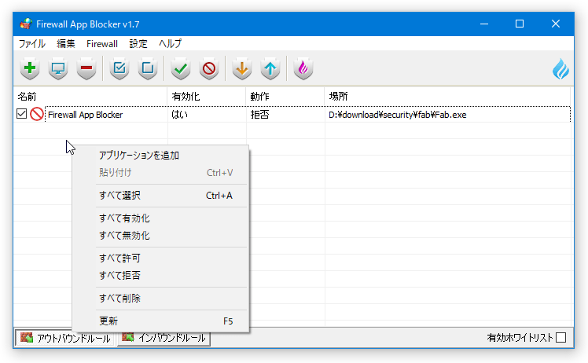Viewport: 588px width, 363px height.
Task: Open the ファイル menu
Action: click(x=32, y=43)
